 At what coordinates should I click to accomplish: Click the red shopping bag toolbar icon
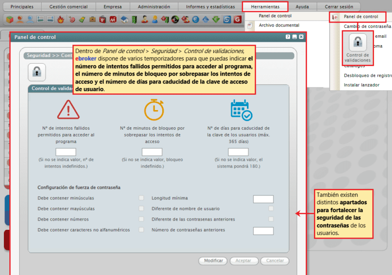(x=102, y=19)
